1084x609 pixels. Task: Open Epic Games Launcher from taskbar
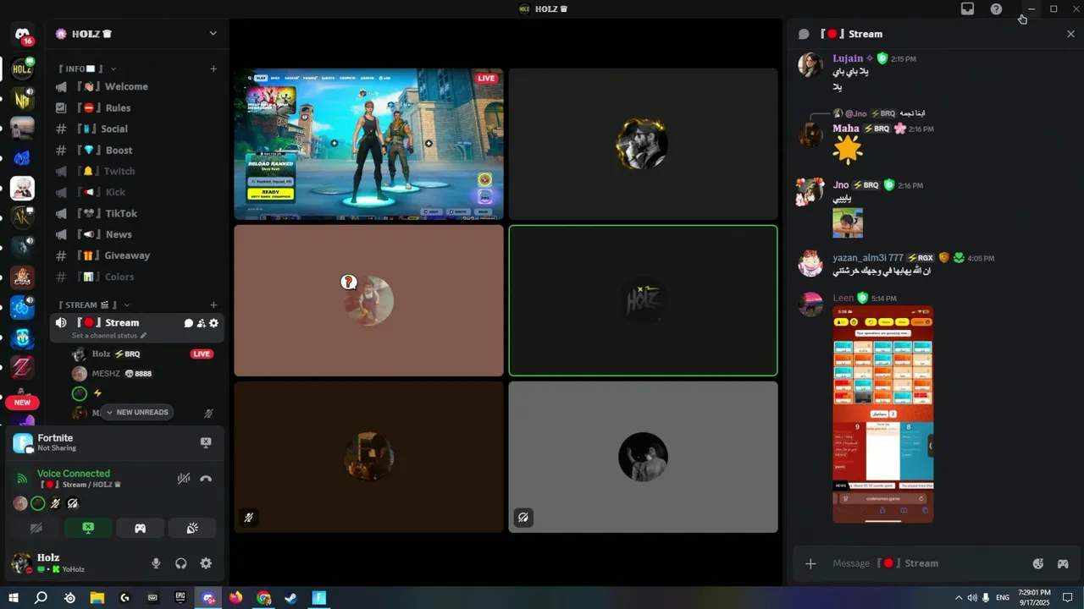point(180,598)
